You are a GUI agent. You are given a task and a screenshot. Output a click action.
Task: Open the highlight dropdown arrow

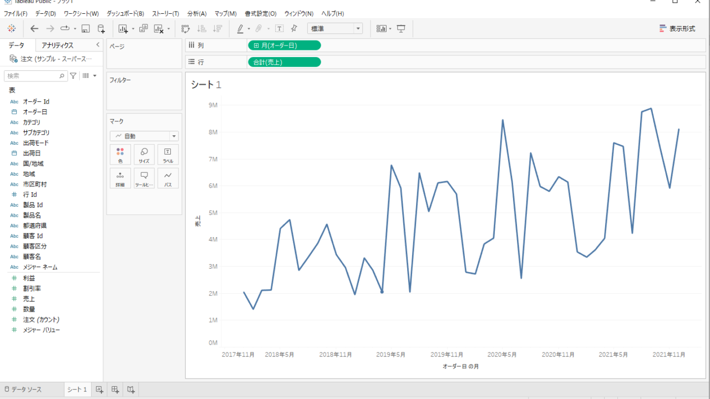pos(249,28)
